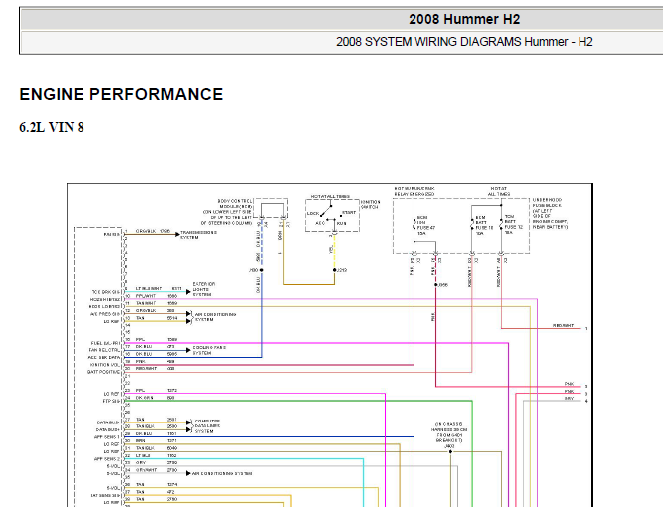The height and width of the screenshot is (507, 663).
Task: Click the RED/WHT wire label at right edge
Action: (x=563, y=326)
